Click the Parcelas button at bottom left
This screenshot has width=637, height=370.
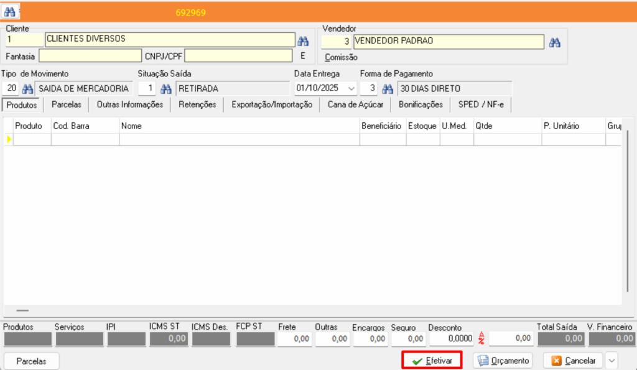click(x=31, y=361)
